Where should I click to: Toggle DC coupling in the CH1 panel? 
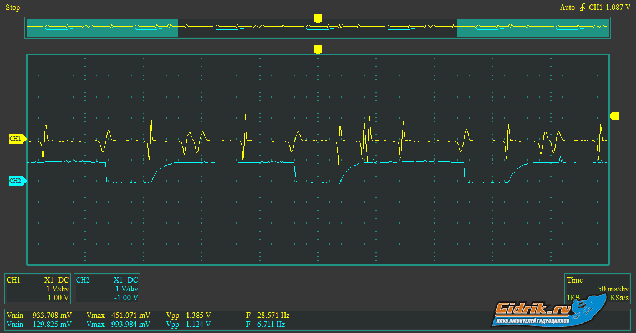tap(63, 280)
